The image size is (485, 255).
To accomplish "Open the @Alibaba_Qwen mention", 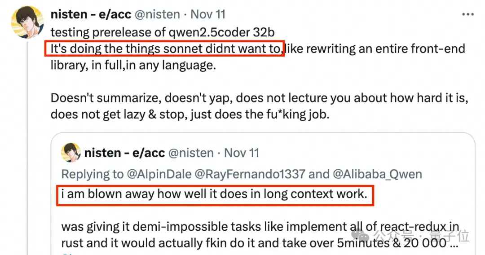I will point(377,174).
